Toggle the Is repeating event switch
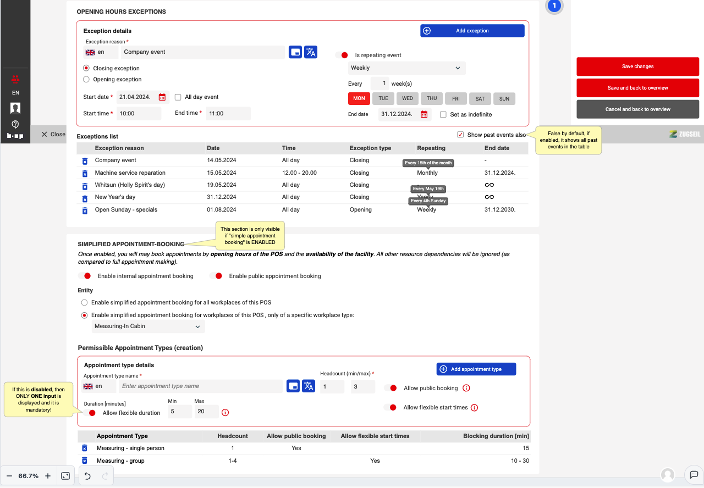 (x=342, y=55)
